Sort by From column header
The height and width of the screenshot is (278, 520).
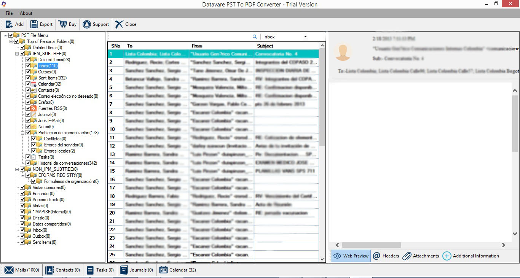(x=221, y=46)
